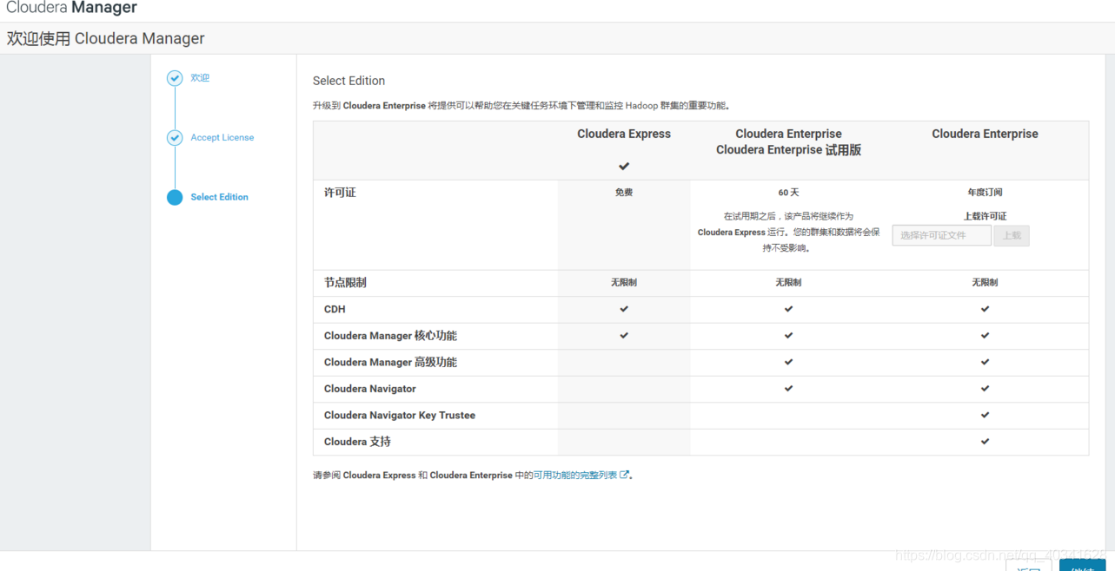Click the 免费 license cell
1115x571 pixels.
(x=624, y=192)
